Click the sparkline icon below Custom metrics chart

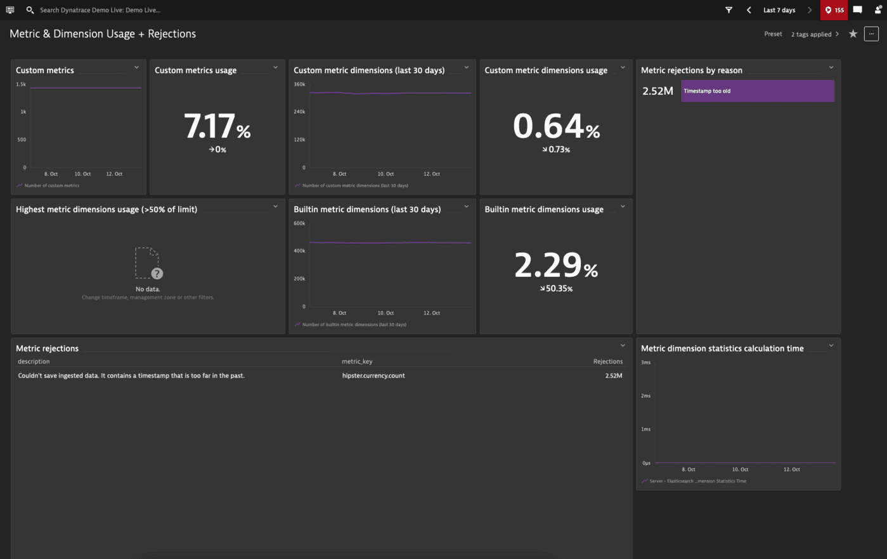tap(18, 185)
